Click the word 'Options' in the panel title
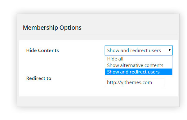This screenshot has width=187, height=120. pos(70,28)
